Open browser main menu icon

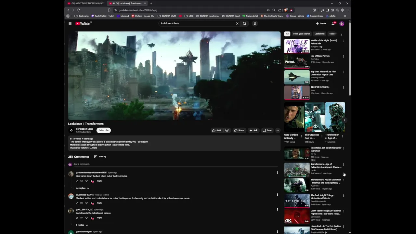347,10
